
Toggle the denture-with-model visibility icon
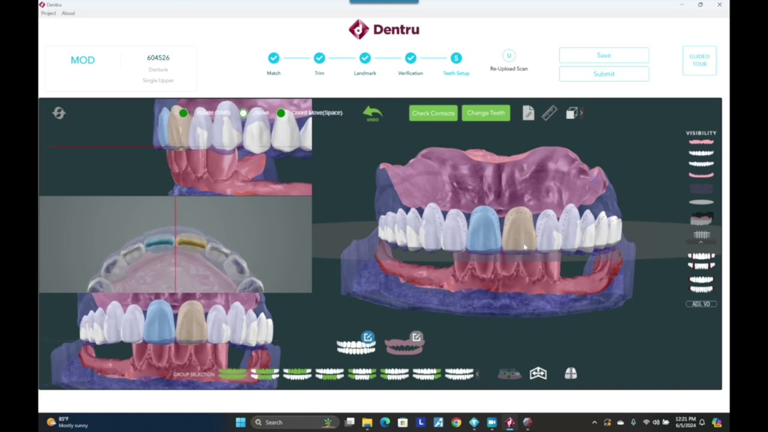click(701, 218)
